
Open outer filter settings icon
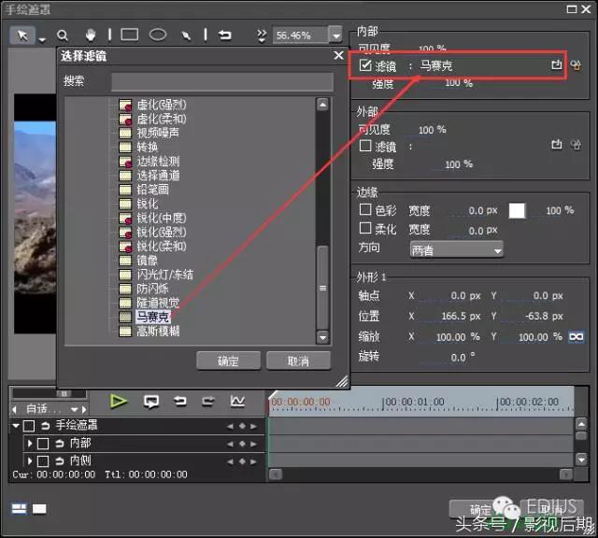click(x=576, y=145)
